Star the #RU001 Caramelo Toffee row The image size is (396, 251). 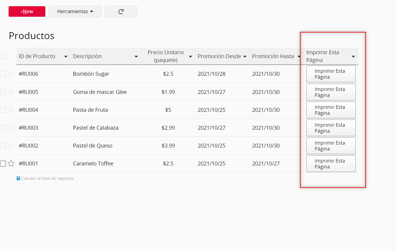point(11,163)
